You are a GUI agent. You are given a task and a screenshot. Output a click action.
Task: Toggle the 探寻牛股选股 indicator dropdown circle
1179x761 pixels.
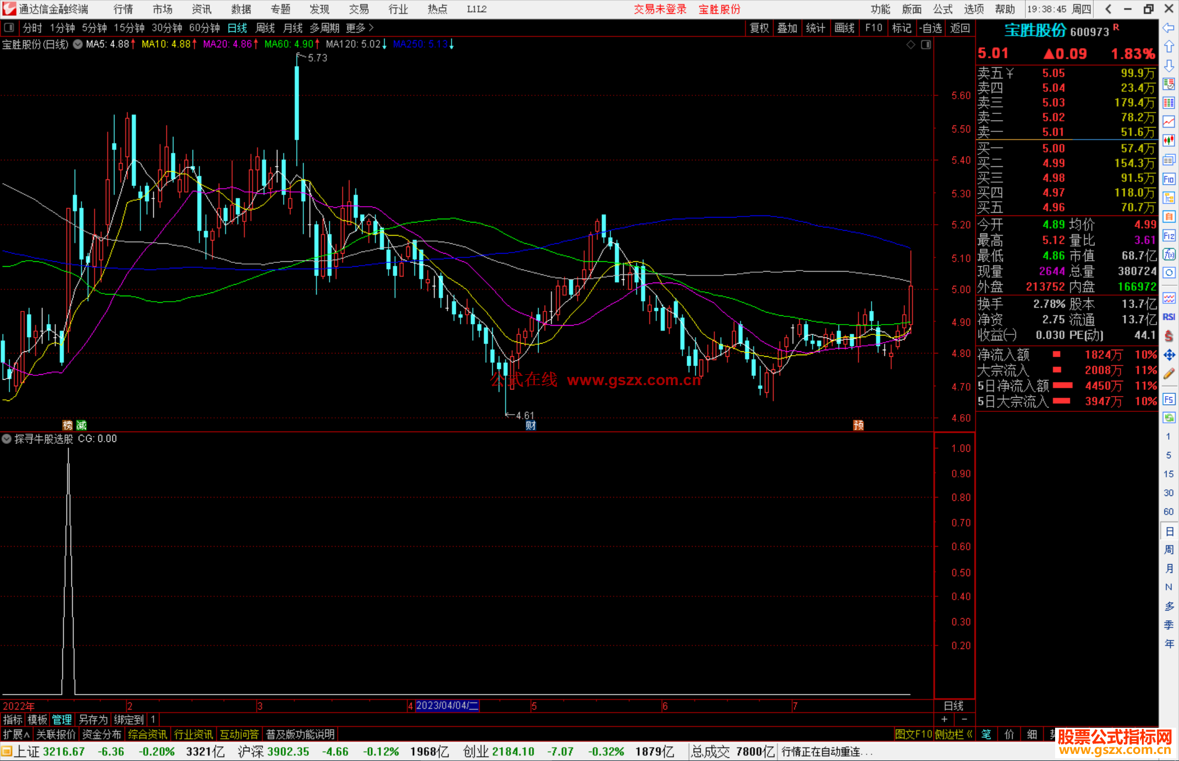point(7,439)
